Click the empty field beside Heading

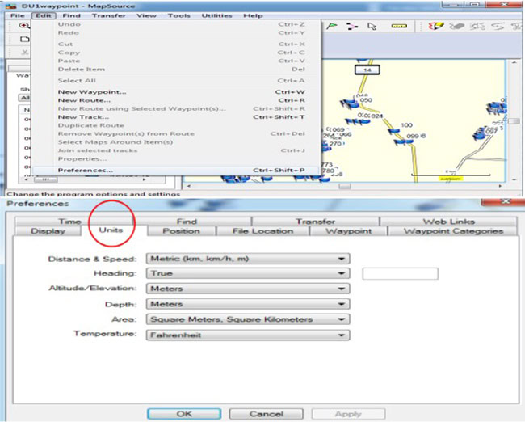pos(400,273)
